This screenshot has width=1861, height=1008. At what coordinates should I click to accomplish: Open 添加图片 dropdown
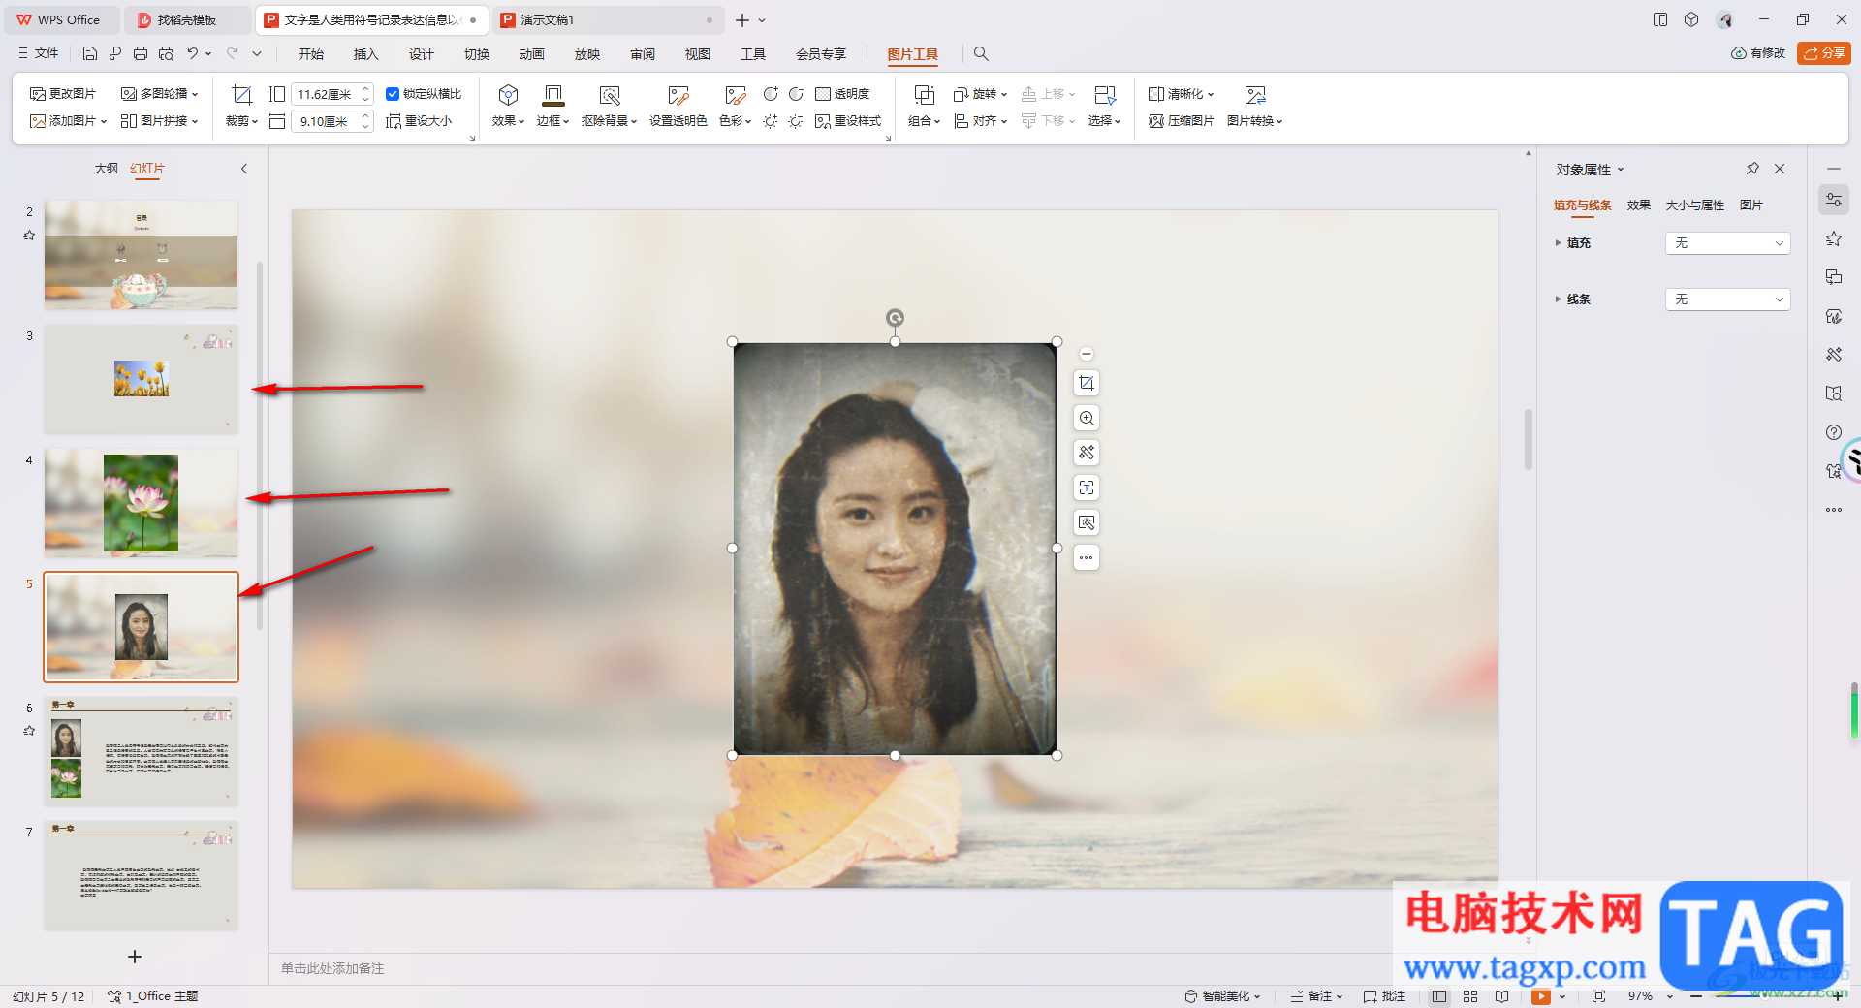click(68, 121)
